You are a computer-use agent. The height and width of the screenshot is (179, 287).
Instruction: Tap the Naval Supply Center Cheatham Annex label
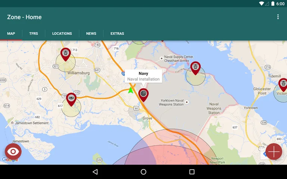tap(179, 59)
